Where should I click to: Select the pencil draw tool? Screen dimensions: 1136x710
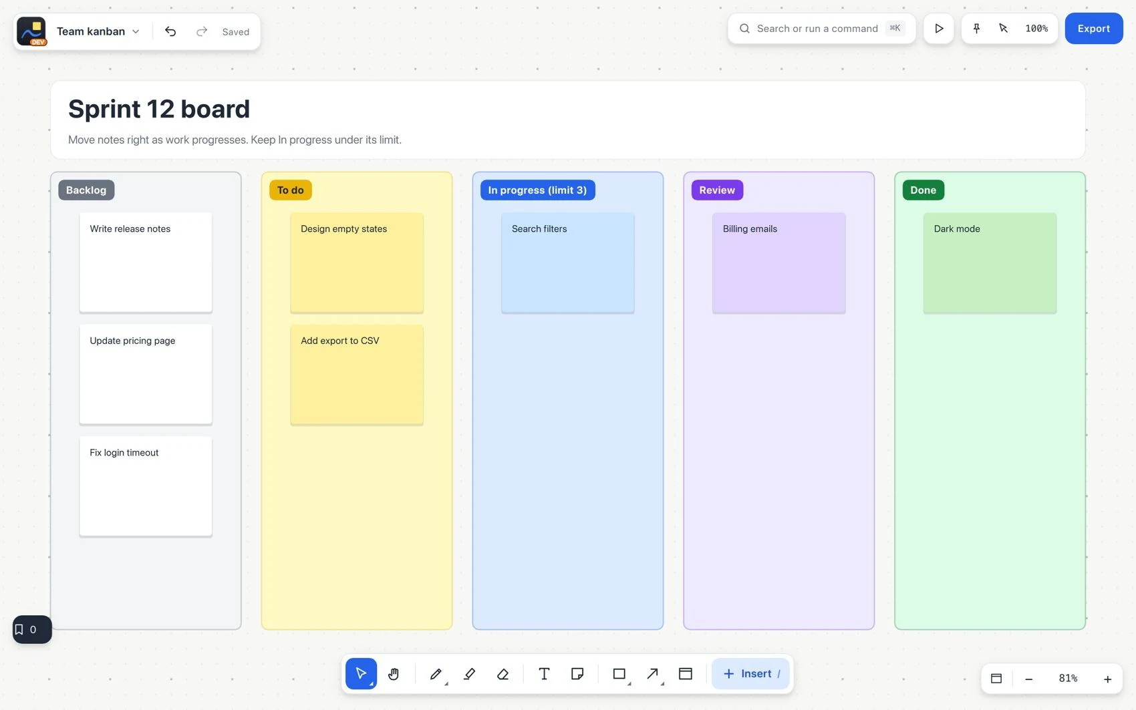click(436, 674)
